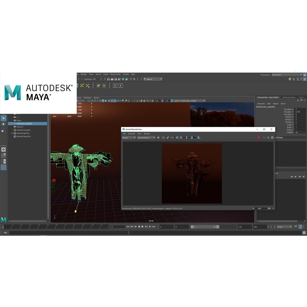
Task: Open the Workspace My World dropdown
Action: pos(287,75)
